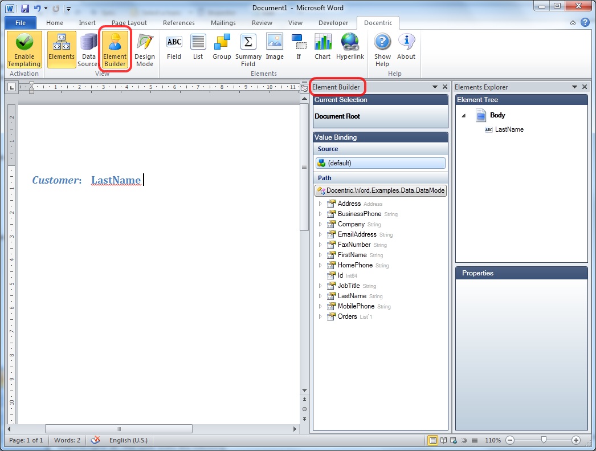The width and height of the screenshot is (596, 451).
Task: Insert a Summary Field element
Action: (248, 50)
